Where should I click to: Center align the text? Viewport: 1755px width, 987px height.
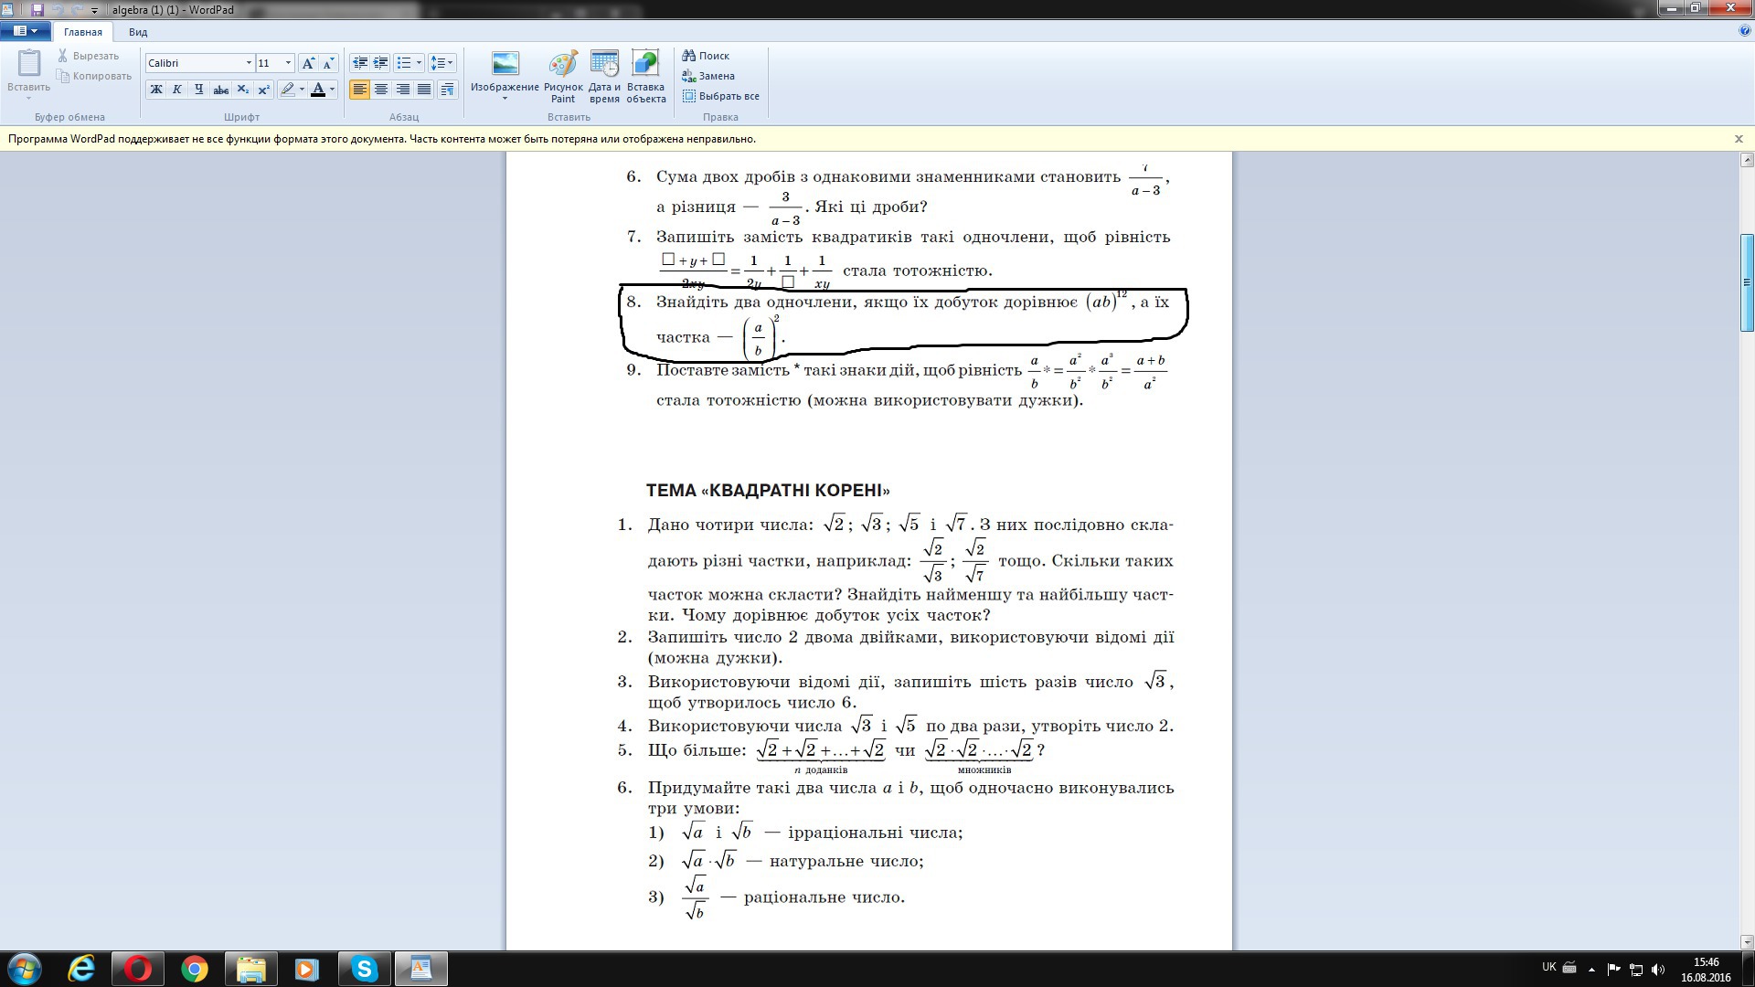tap(381, 90)
